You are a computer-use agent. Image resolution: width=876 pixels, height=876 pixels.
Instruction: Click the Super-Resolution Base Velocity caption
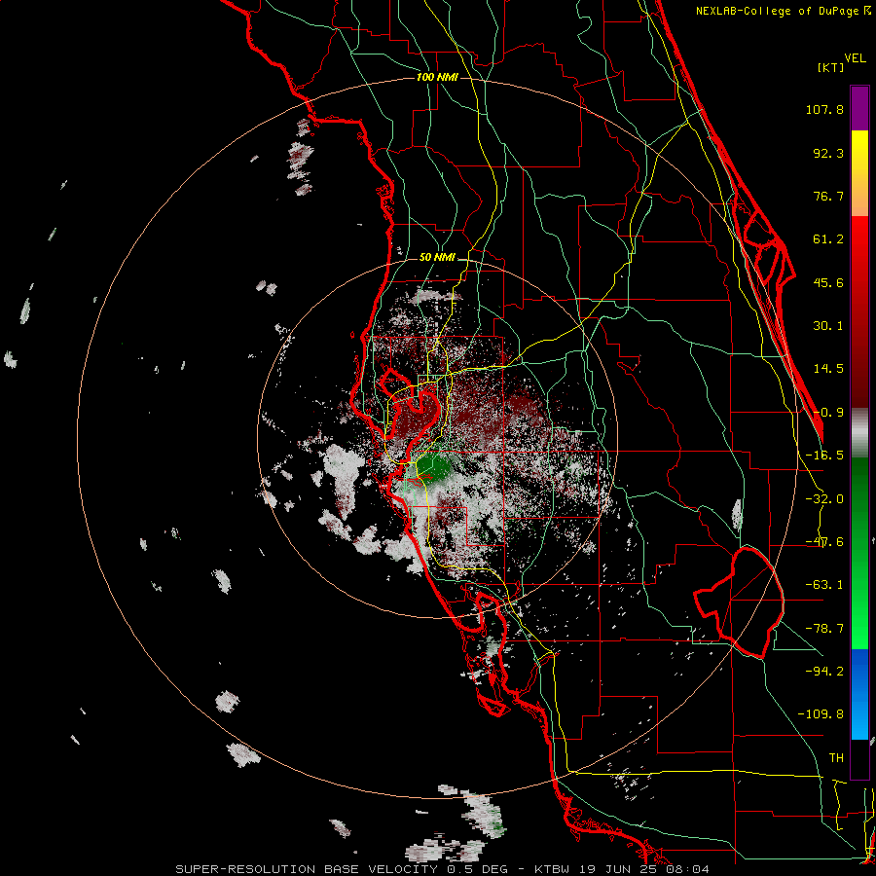[x=443, y=869]
